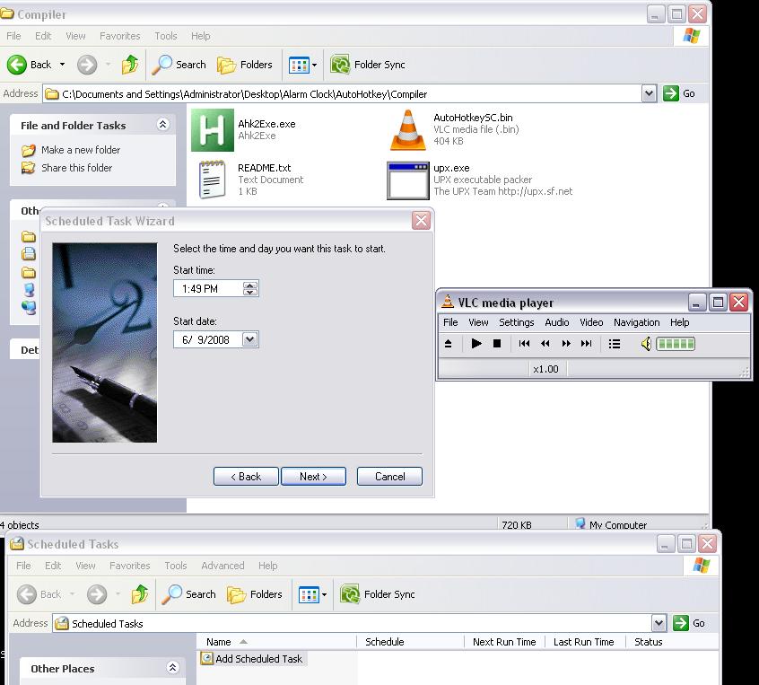Skip to next track in VLC
The image size is (759, 685).
tap(586, 344)
